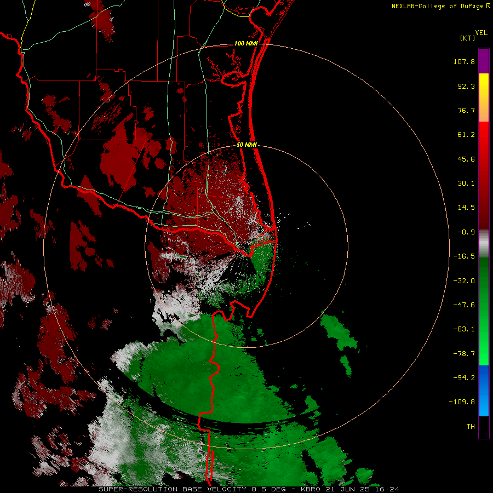This screenshot has height=493, width=493.
Task: Select the Super-Resolution Base Velocity caption text
Action: [x=249, y=489]
